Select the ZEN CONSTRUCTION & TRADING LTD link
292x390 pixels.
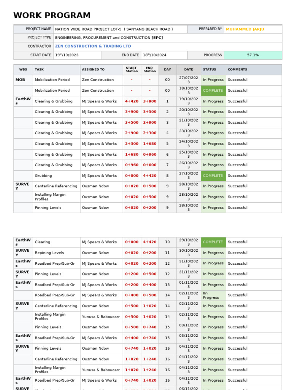(x=93, y=46)
